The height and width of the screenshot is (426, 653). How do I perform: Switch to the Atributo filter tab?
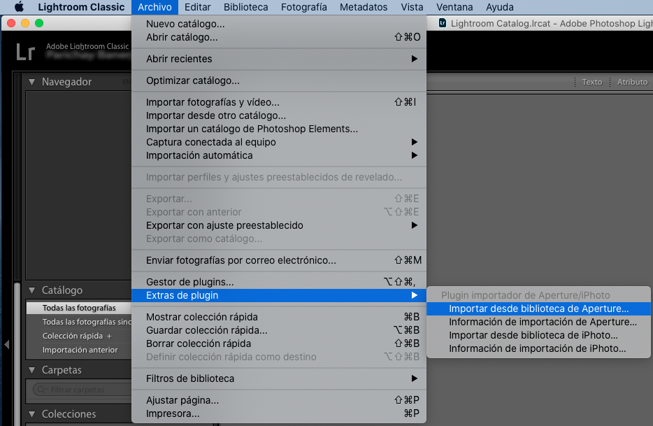pyautogui.click(x=631, y=82)
